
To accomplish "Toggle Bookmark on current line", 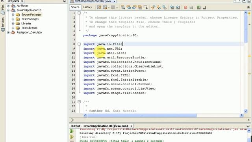I will coord(165,7).
